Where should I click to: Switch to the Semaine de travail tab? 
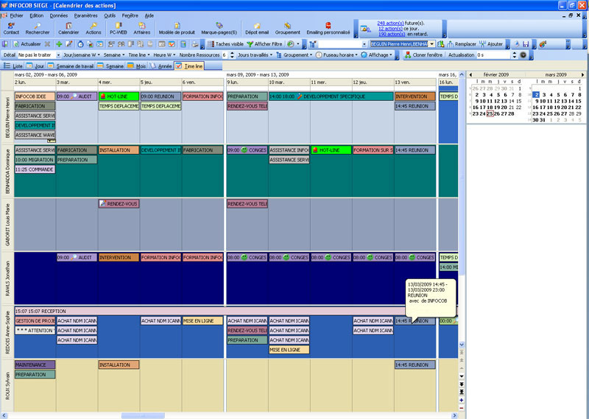coord(76,66)
